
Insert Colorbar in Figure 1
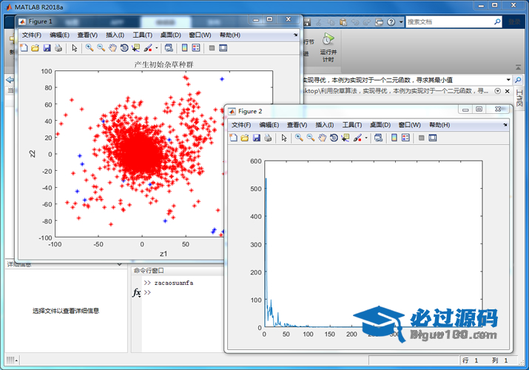pyautogui.click(x=184, y=48)
